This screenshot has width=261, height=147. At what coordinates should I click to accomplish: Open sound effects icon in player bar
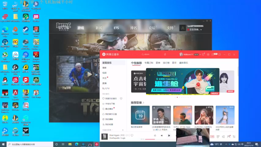point(218,137)
